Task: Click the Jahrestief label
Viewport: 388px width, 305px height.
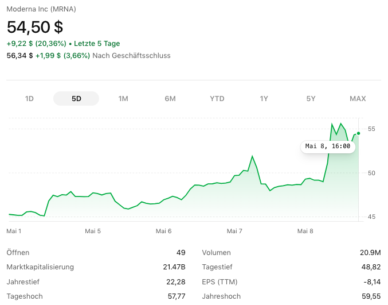Action: (x=23, y=282)
